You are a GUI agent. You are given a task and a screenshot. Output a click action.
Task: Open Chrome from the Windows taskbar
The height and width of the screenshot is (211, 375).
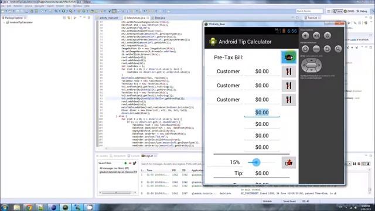click(29, 207)
